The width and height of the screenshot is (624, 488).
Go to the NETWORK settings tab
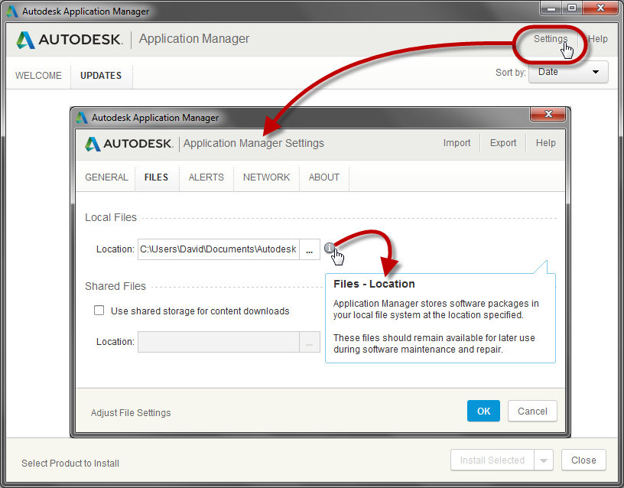click(x=266, y=177)
